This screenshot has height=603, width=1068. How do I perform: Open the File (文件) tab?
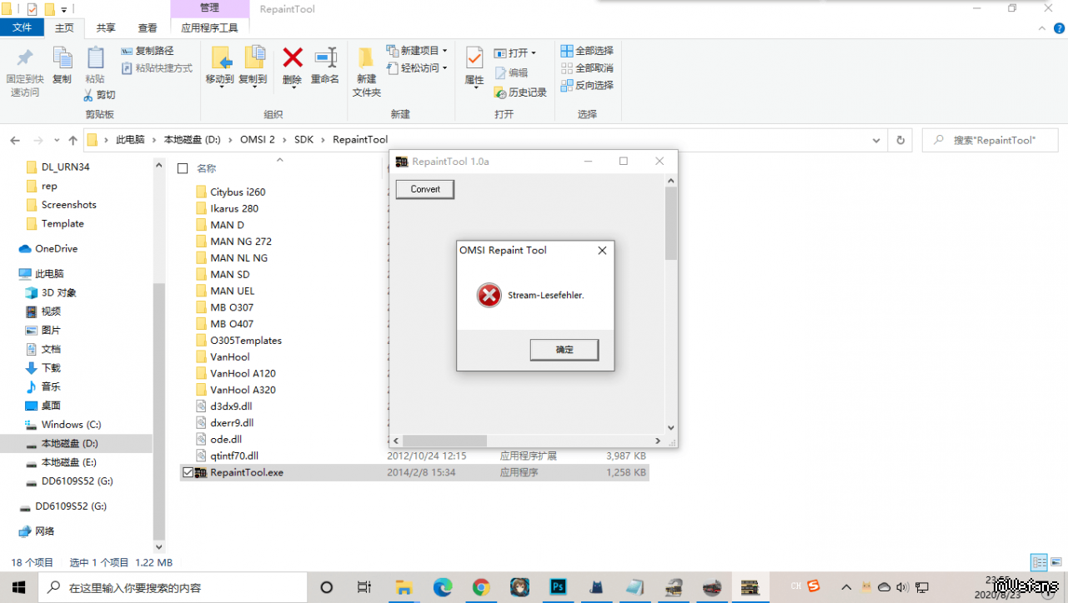pos(23,28)
